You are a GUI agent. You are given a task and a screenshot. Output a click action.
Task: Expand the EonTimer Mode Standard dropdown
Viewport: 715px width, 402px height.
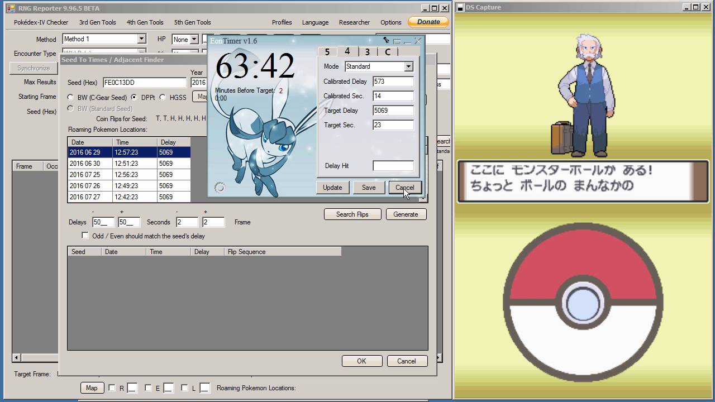[x=408, y=66]
